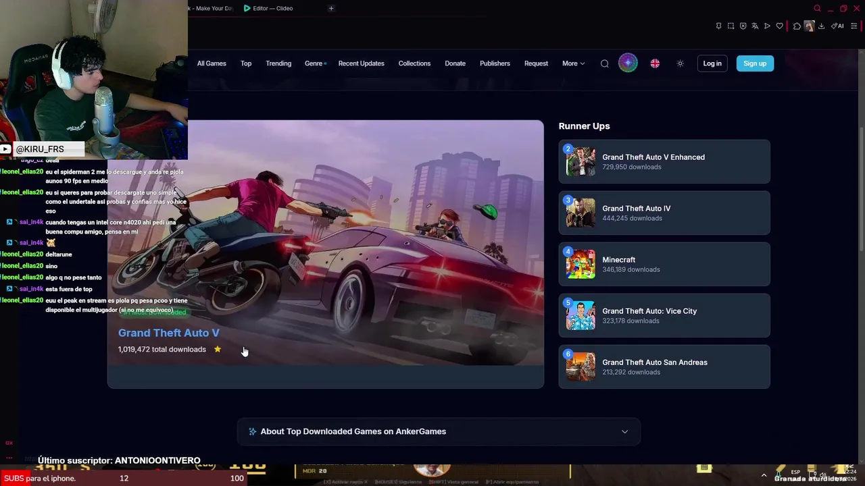Open the All Games menu item

tap(212, 63)
